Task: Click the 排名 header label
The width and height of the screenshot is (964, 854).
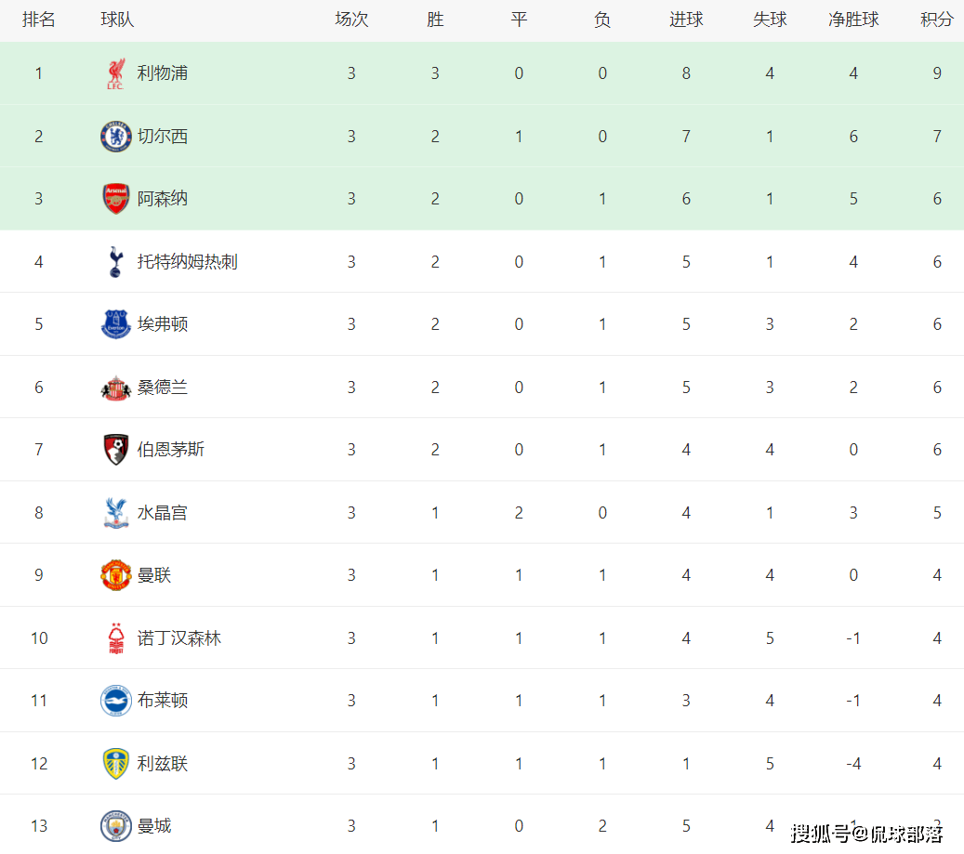Action: 39,20
